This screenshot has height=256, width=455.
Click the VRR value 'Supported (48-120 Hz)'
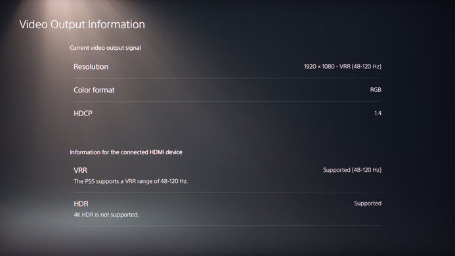point(353,170)
